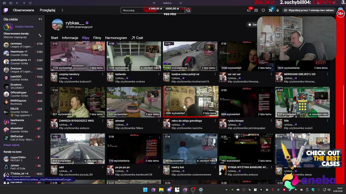Open rybkaa__ channel profile avatar
Image resolution: width=346 pixels, height=194 pixels.
(x=57, y=25)
